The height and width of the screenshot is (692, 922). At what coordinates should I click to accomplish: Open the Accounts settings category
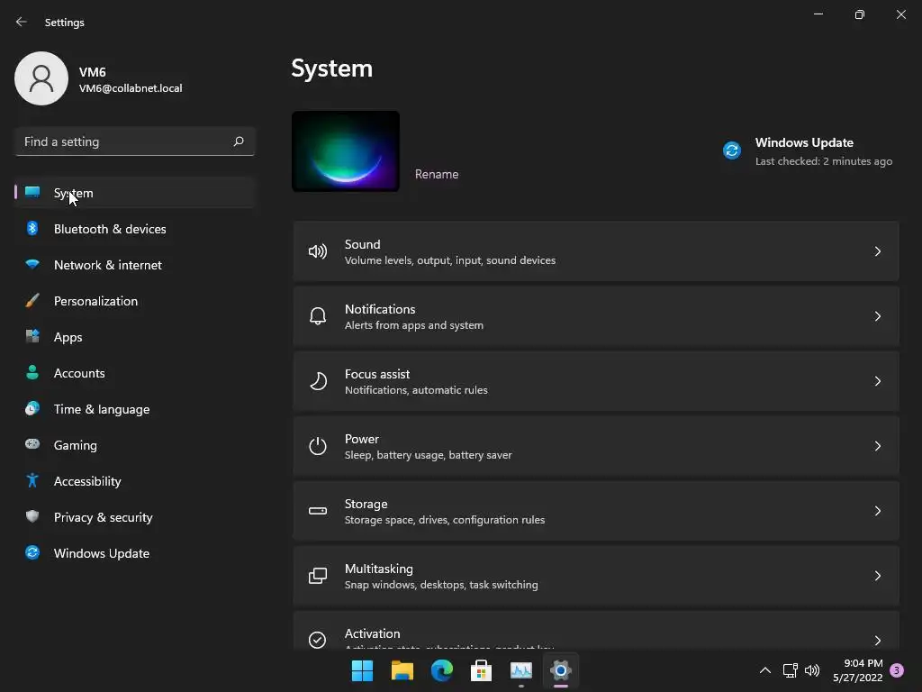[135, 372]
